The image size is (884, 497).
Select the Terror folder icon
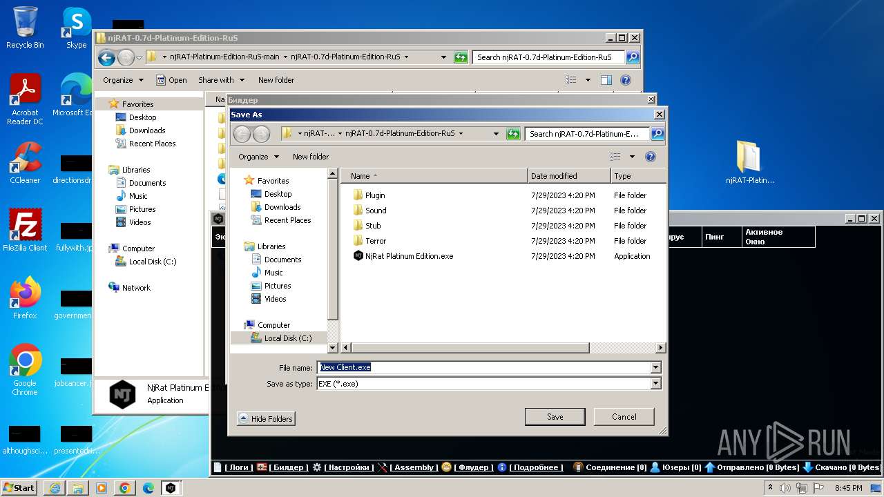[x=358, y=241]
